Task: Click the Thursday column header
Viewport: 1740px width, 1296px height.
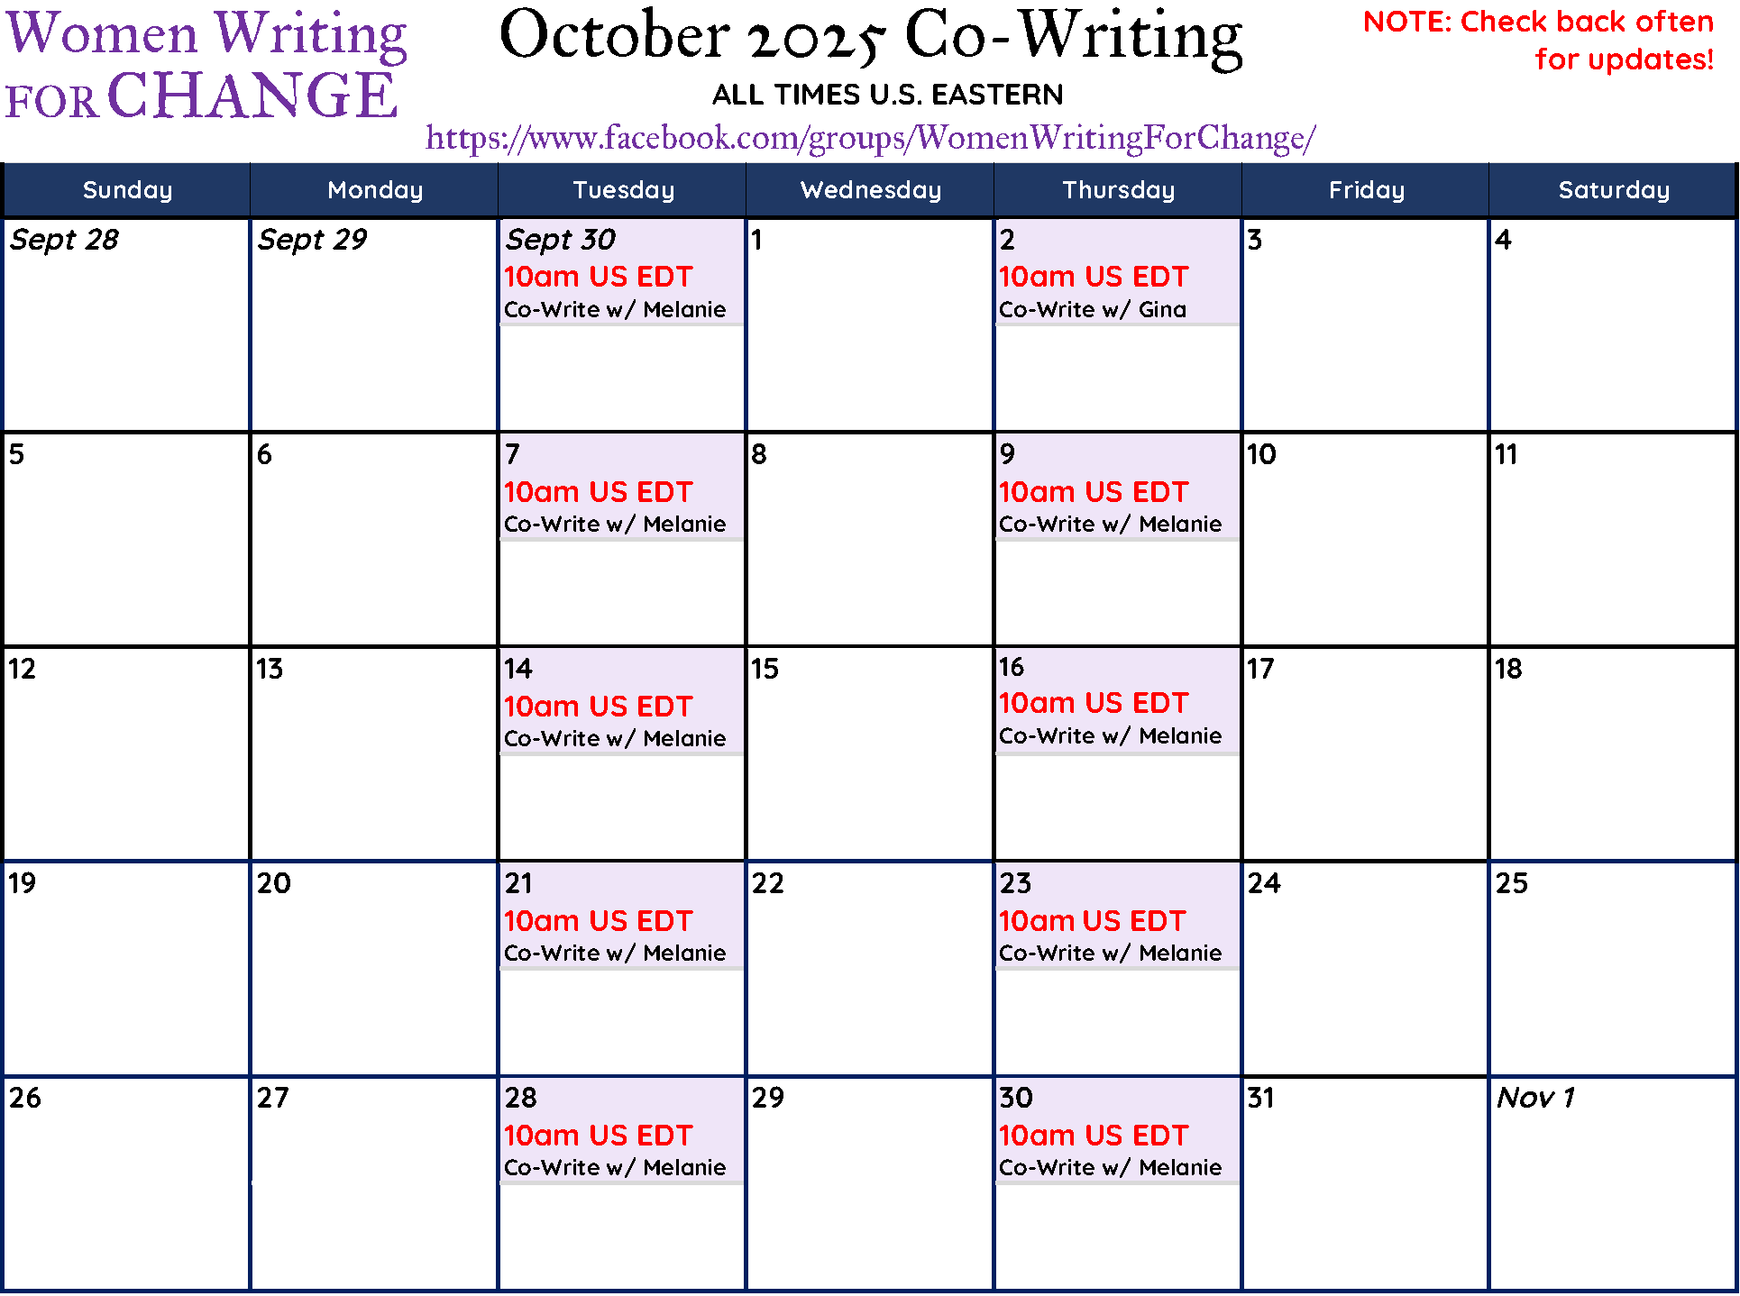Action: [x=1118, y=190]
